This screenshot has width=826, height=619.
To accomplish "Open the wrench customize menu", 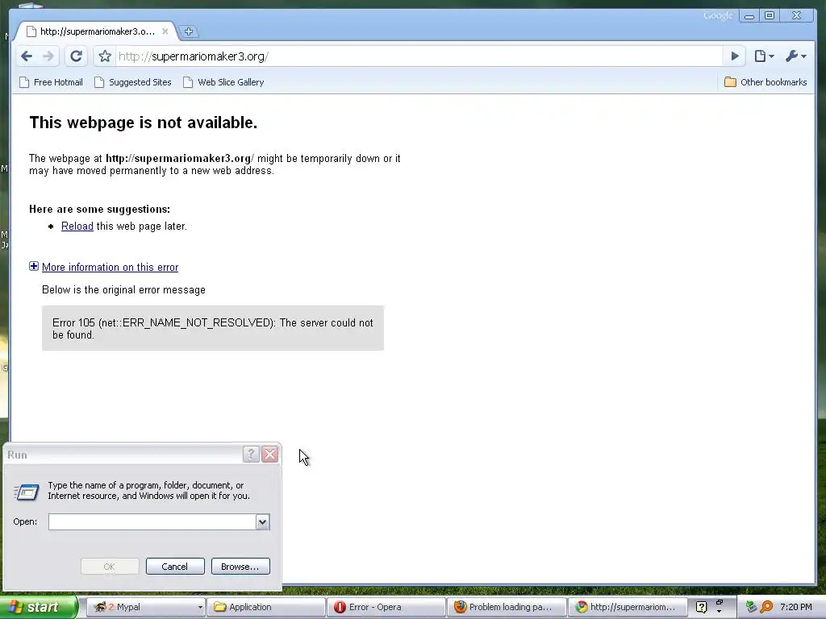I will pos(795,56).
